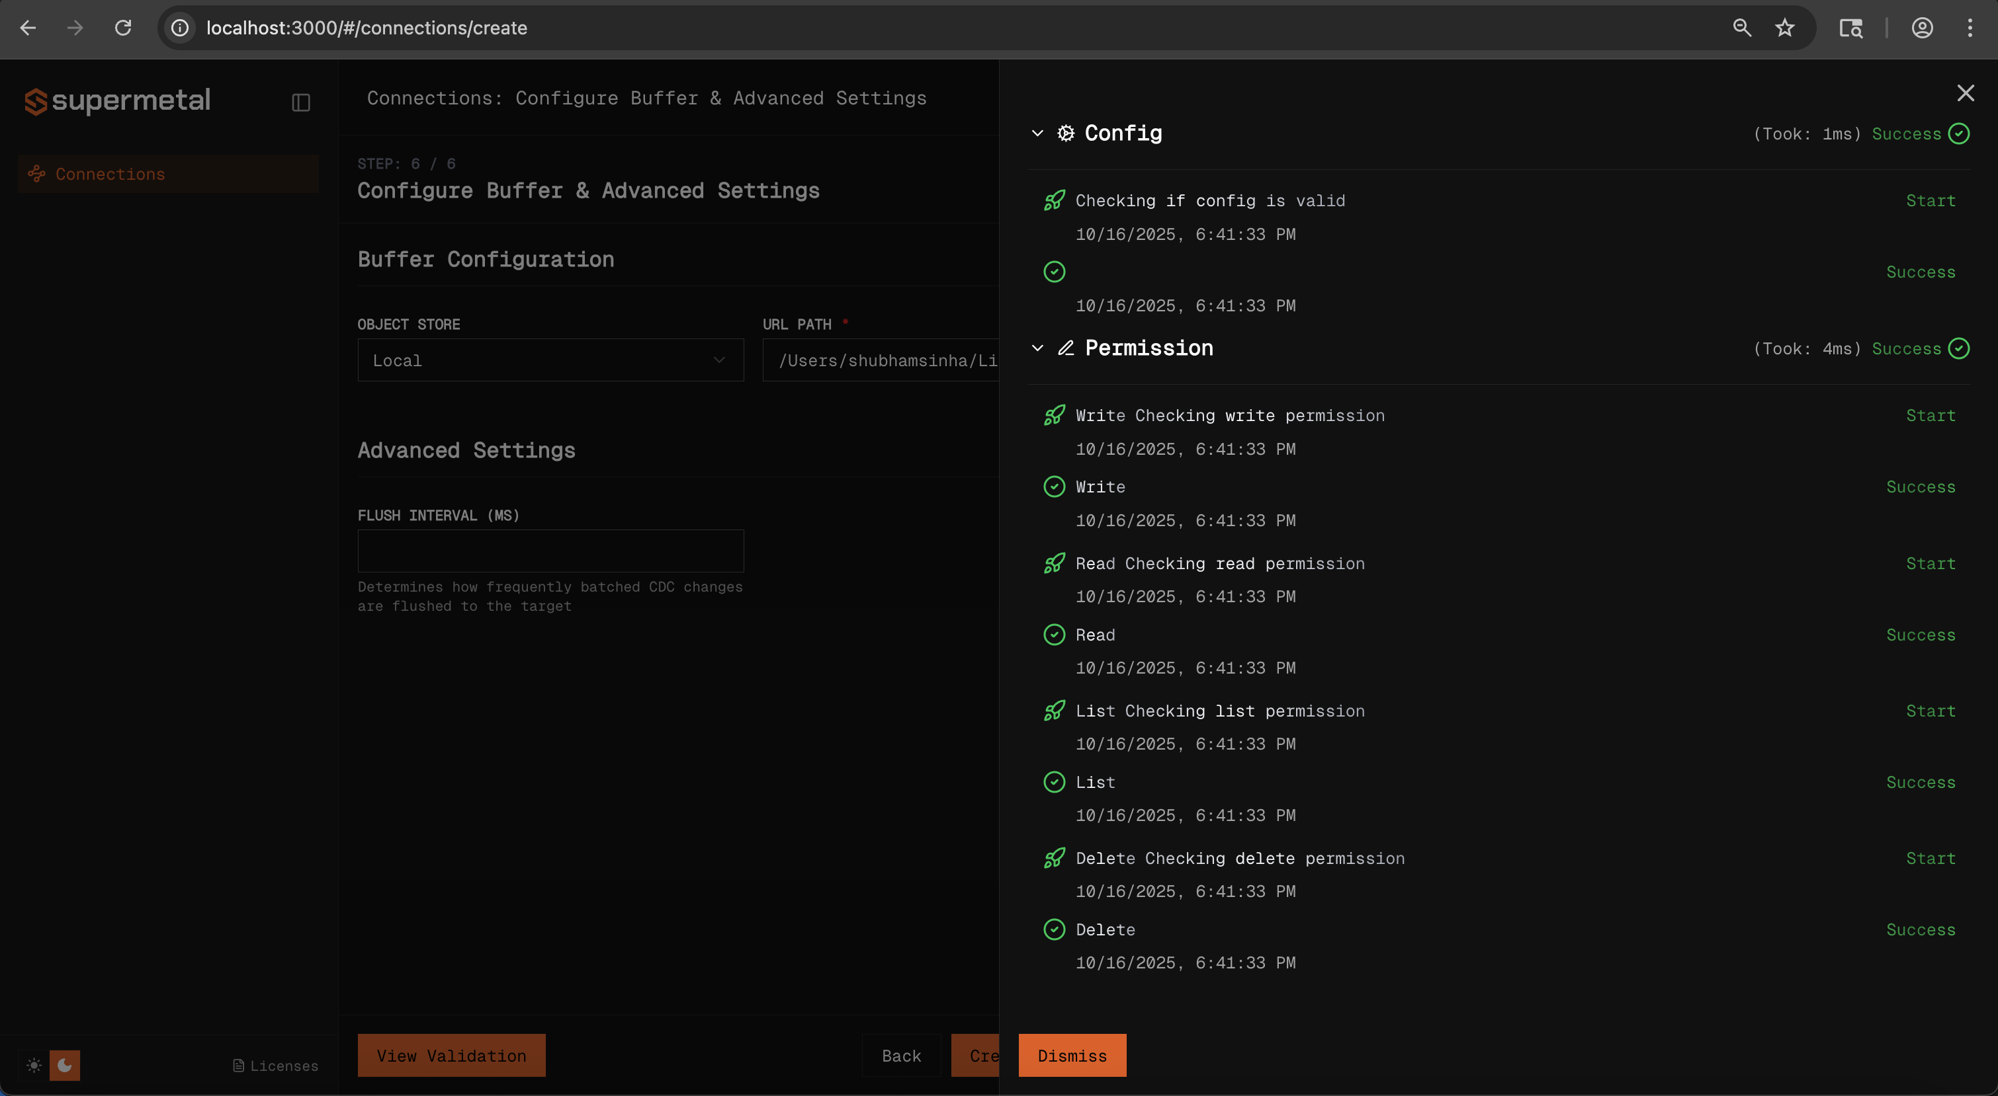This screenshot has height=1096, width=1998.
Task: Collapse the Config section chevron
Action: click(x=1038, y=133)
